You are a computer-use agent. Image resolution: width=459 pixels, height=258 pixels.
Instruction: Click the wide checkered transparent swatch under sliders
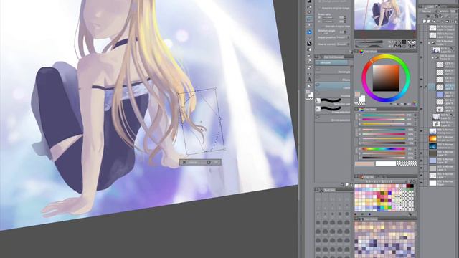(x=407, y=164)
